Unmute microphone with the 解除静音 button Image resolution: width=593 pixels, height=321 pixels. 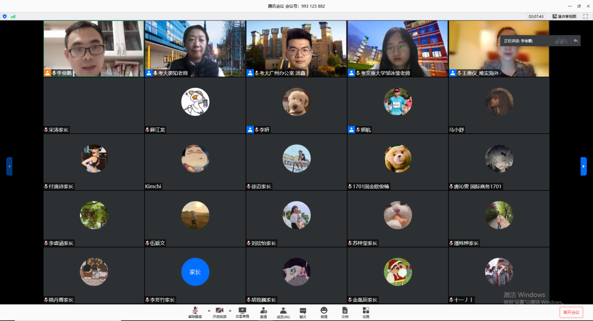pyautogui.click(x=195, y=312)
